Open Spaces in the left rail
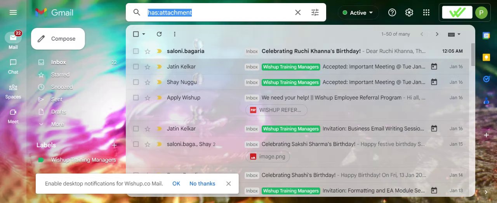497x203 pixels. (x=13, y=91)
